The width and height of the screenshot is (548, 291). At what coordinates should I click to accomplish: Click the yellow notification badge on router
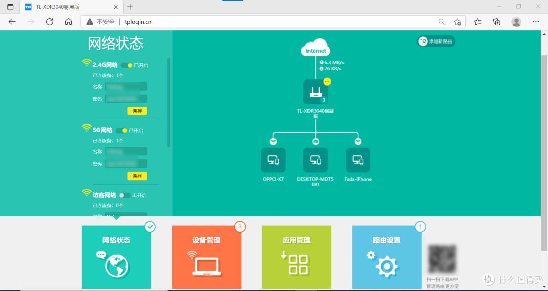(x=327, y=81)
